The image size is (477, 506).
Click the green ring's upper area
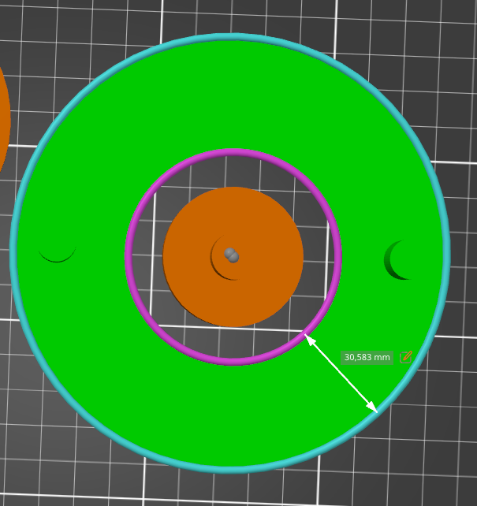pyautogui.click(x=233, y=95)
